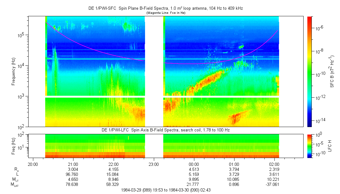Click the MLT row label

click(14, 180)
